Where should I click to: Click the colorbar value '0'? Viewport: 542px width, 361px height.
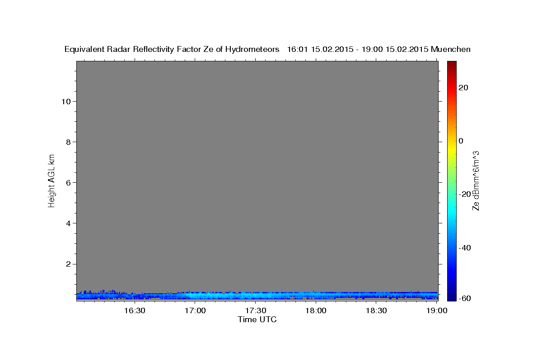coord(461,141)
